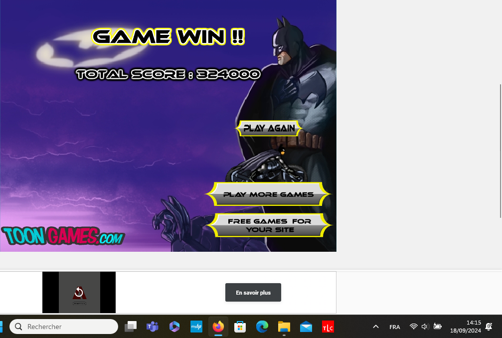The width and height of the screenshot is (502, 338).
Task: Open the Copilot taskbar icon
Action: [x=174, y=327]
